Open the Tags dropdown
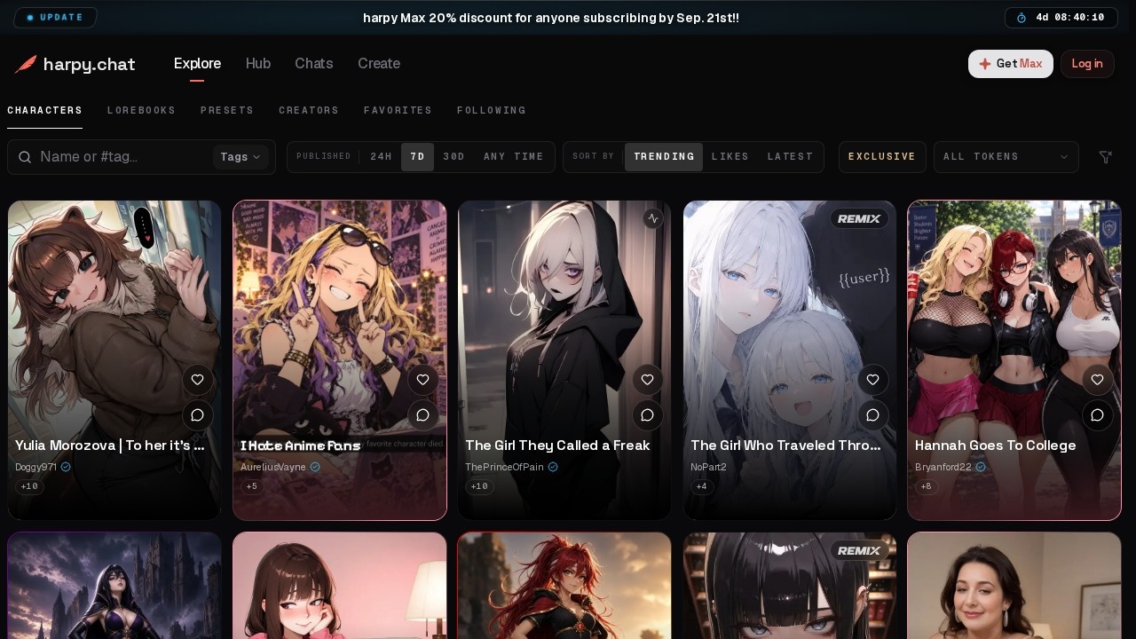 241,157
